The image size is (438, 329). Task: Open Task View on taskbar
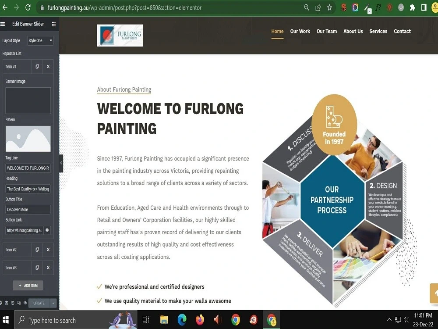coord(146,320)
